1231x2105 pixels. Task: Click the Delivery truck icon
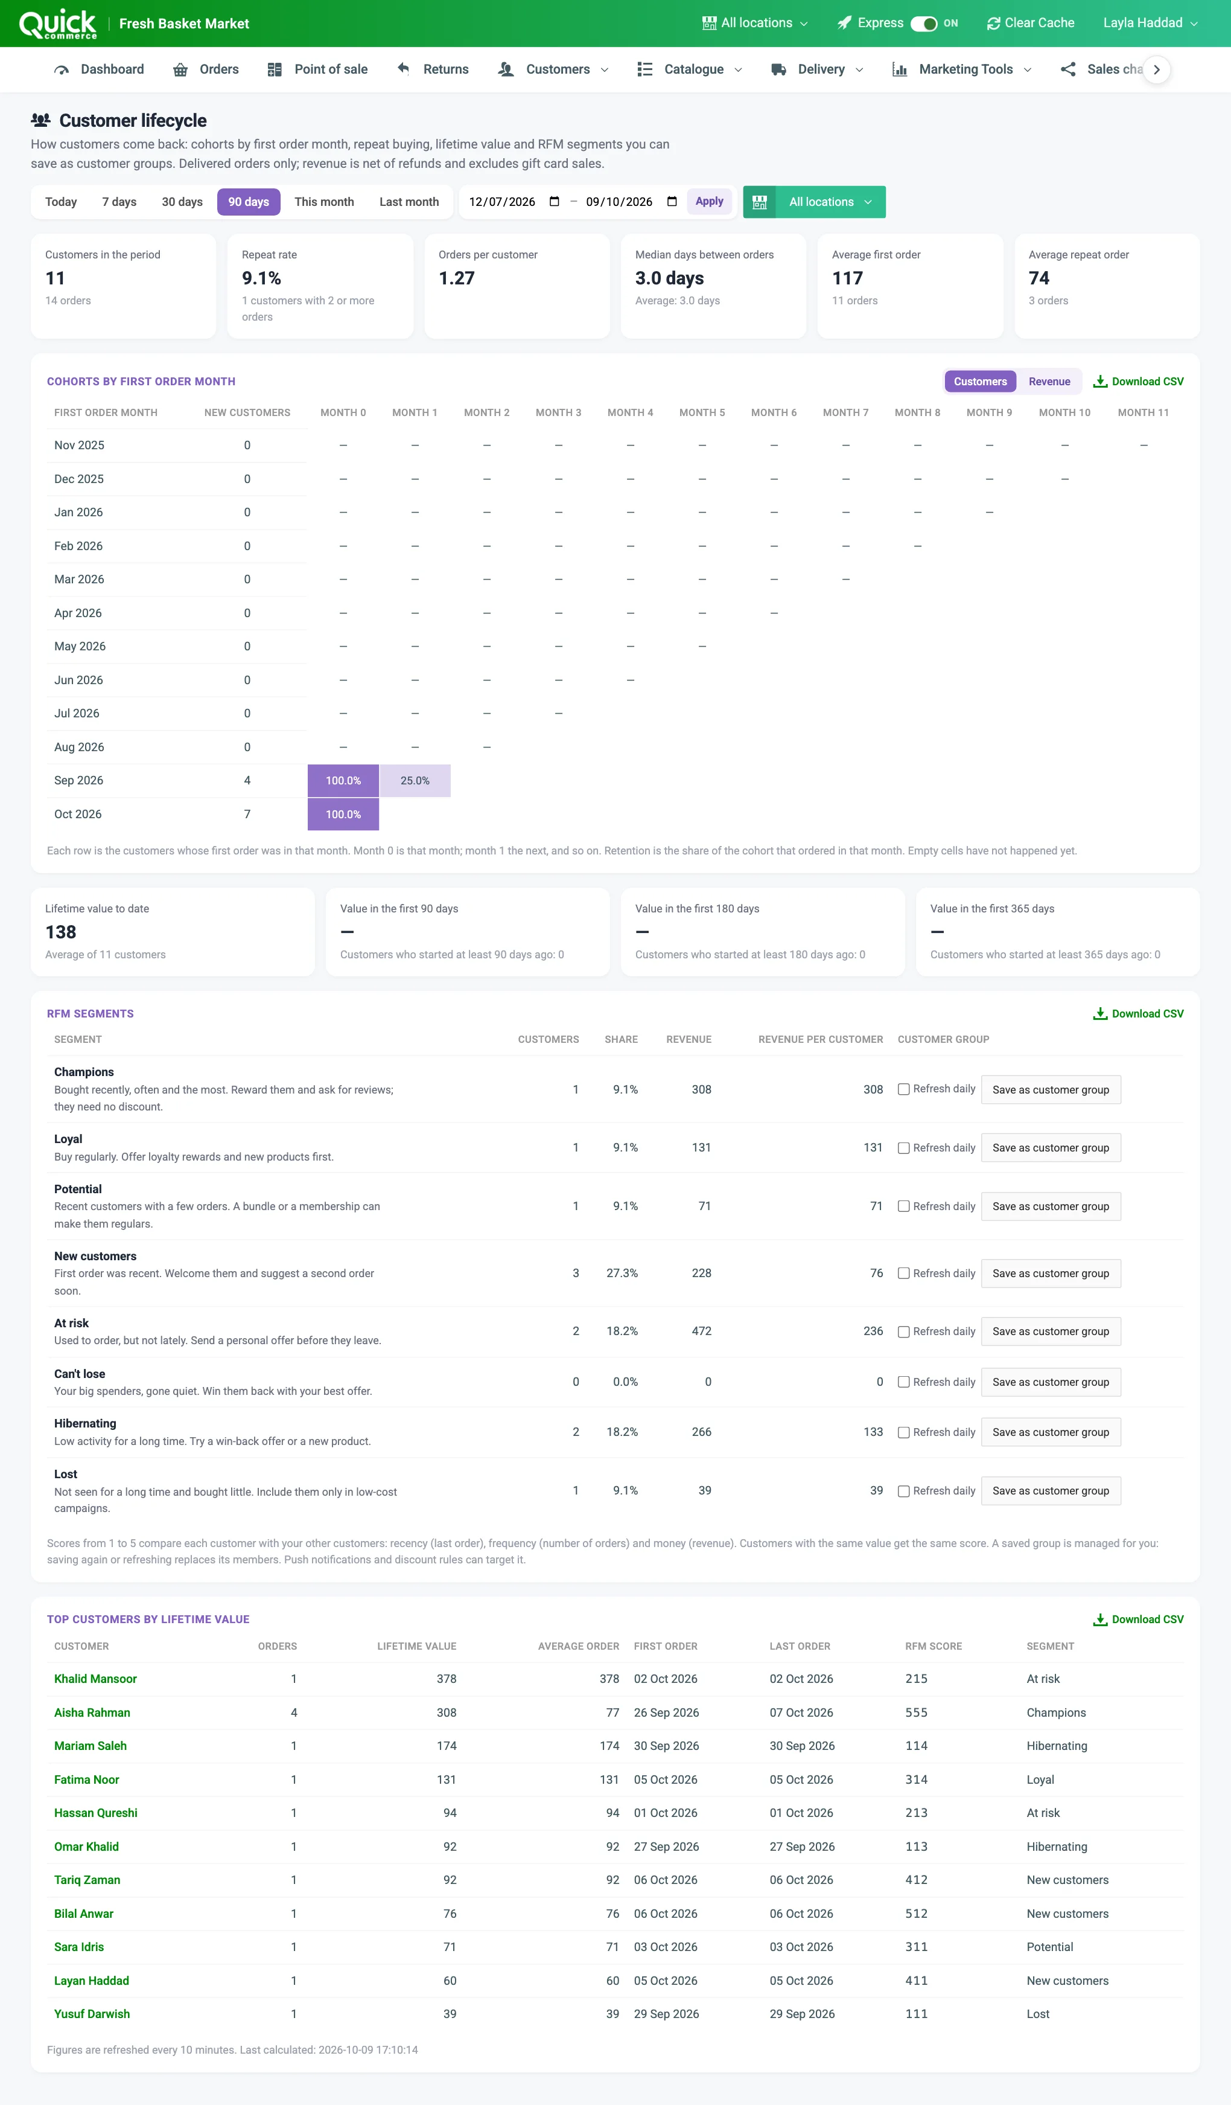point(778,70)
